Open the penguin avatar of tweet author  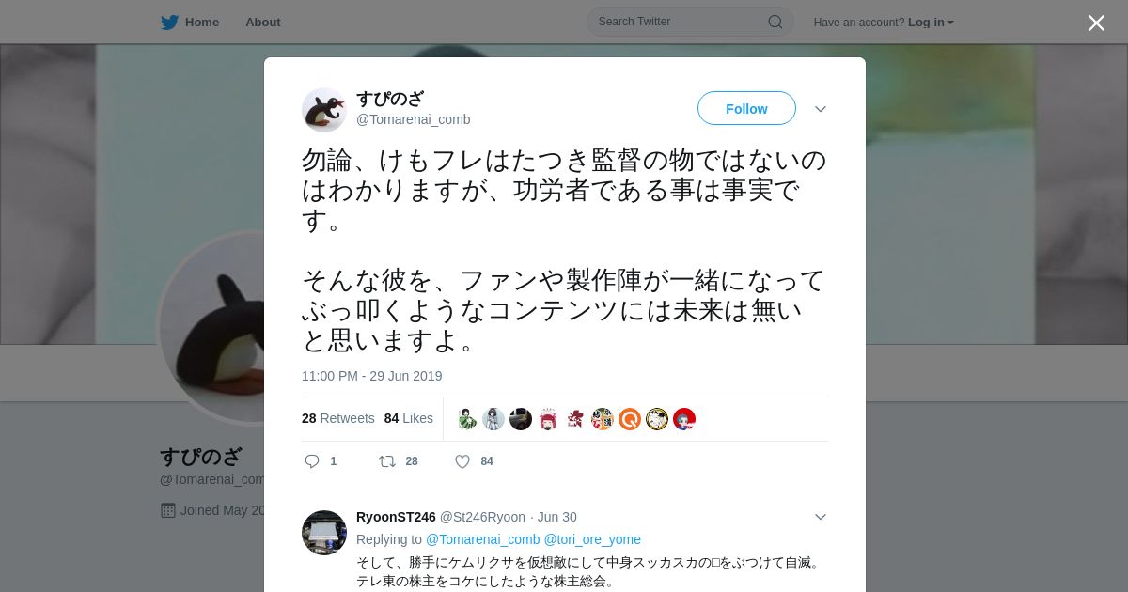[324, 110]
